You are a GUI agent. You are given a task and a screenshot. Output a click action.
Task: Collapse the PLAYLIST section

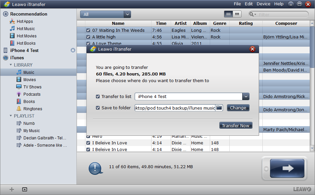pos(11,116)
